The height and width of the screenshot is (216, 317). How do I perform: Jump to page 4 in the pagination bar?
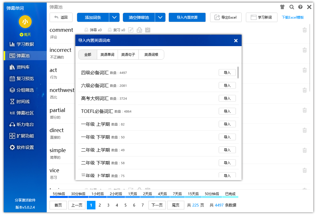tap(117, 205)
